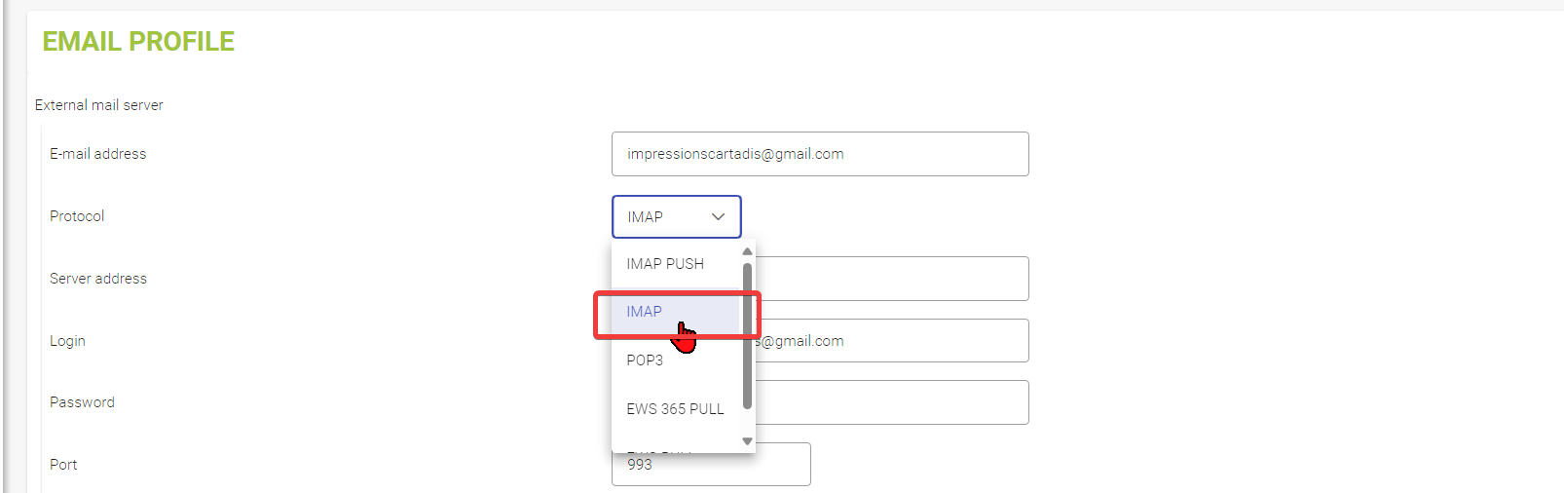Select POP3 protocol option
1564x493 pixels.
point(675,360)
